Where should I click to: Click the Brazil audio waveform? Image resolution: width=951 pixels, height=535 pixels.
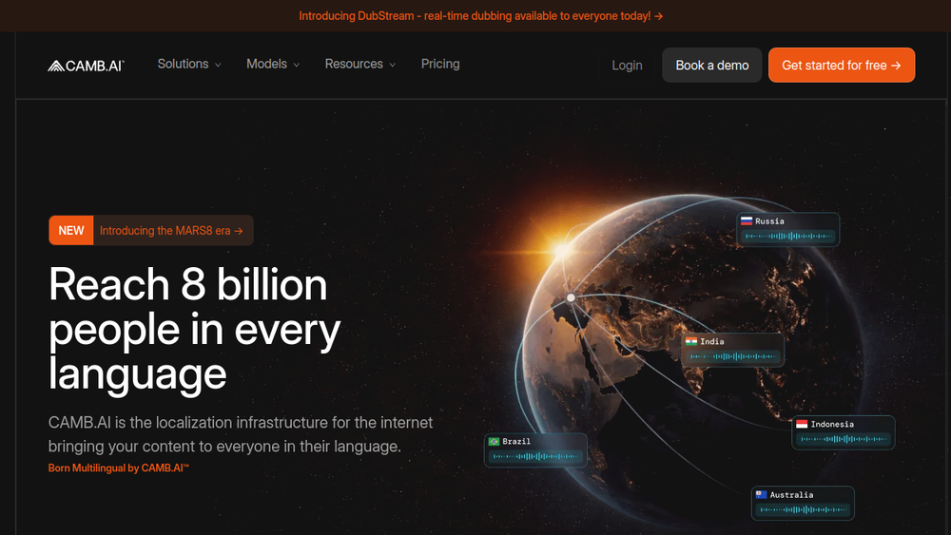pos(535,457)
